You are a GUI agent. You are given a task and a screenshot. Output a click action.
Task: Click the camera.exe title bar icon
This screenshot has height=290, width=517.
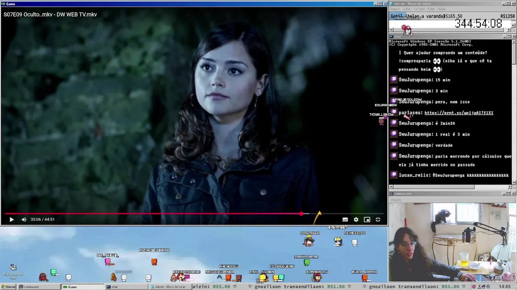click(391, 194)
